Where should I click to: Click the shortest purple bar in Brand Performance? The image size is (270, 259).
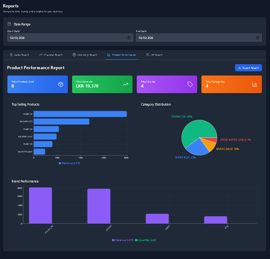click(216, 220)
